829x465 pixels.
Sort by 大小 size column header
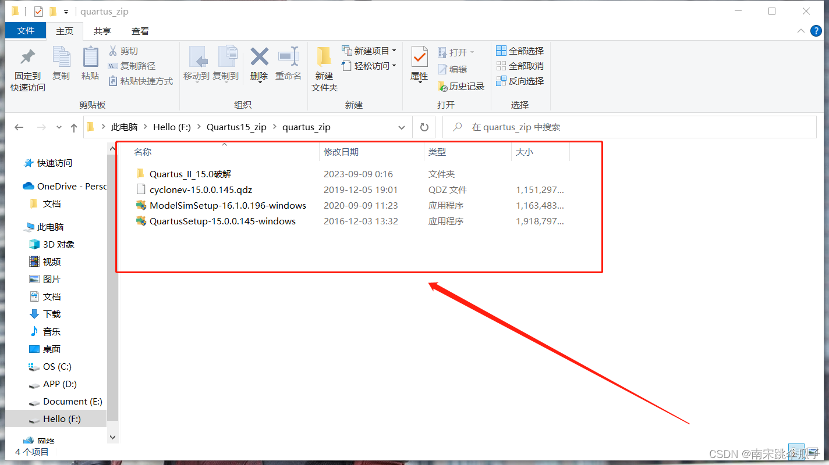point(524,152)
